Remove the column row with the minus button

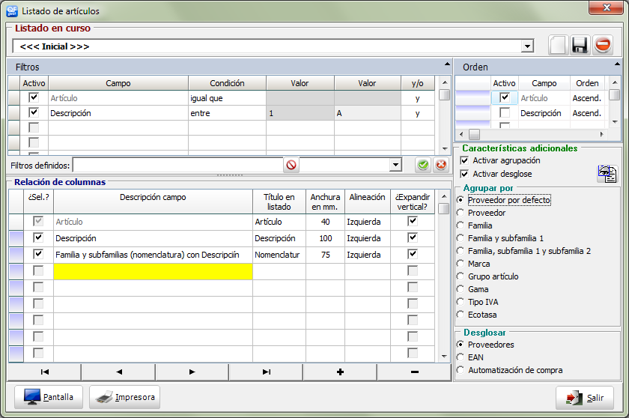click(x=415, y=372)
